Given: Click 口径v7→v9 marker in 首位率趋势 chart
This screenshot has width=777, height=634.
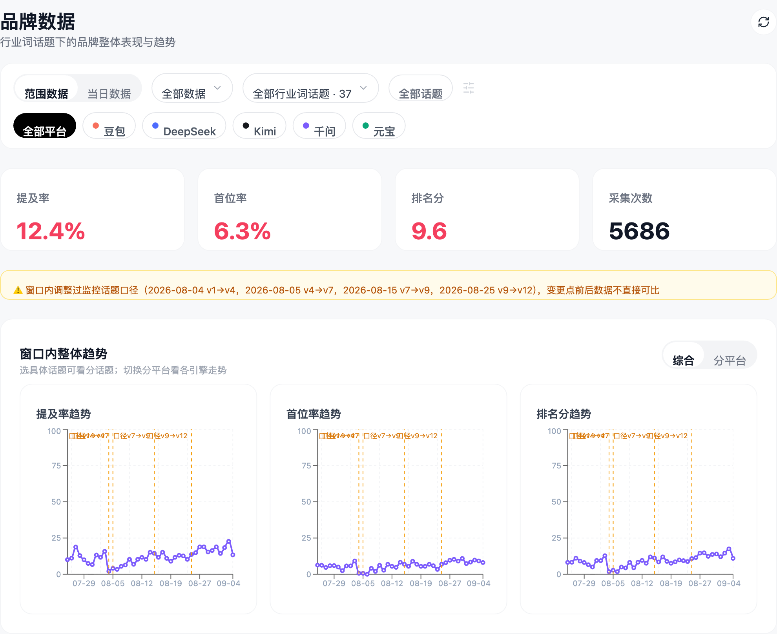Looking at the screenshot, I should click(x=383, y=436).
